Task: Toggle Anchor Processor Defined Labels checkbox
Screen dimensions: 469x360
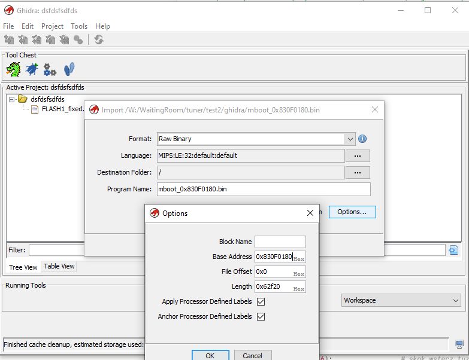Action: tap(261, 316)
